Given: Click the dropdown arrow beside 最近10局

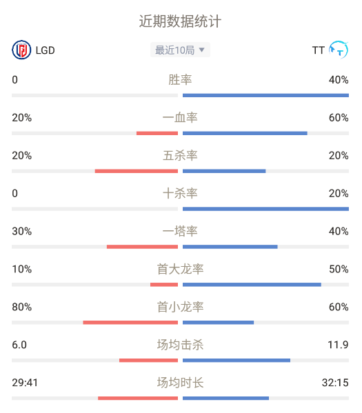Looking at the screenshot, I should [x=201, y=50].
